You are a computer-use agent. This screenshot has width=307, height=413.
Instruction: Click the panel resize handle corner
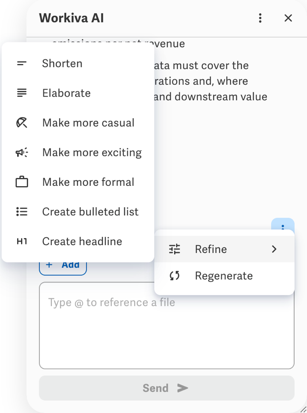pyautogui.click(x=303, y=409)
